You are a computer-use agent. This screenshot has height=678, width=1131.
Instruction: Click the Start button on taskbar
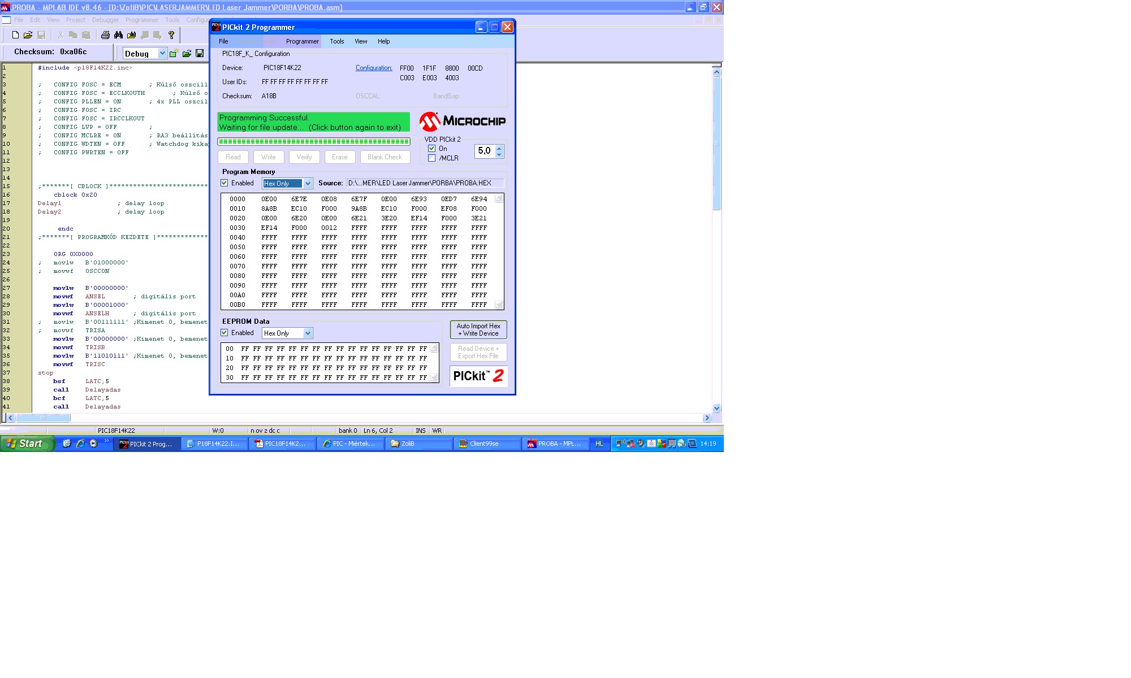coord(27,444)
